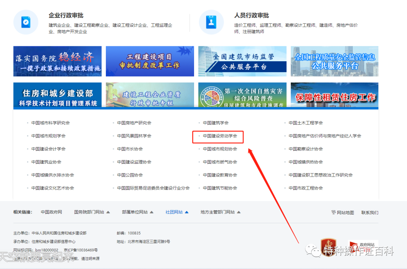The image size is (407, 269).
Task: Expand the 部属单位网站 dropdown
Action: (138, 212)
